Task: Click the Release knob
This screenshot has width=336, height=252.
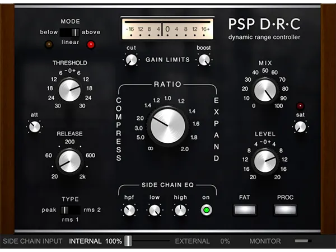Action: [x=69, y=161]
